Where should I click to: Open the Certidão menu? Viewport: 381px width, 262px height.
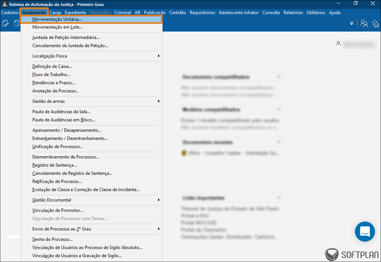tap(177, 12)
